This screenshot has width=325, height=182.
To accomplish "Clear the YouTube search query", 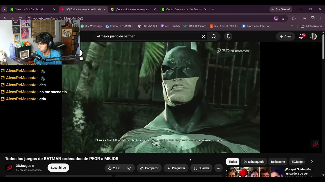I will pyautogui.click(x=204, y=36).
